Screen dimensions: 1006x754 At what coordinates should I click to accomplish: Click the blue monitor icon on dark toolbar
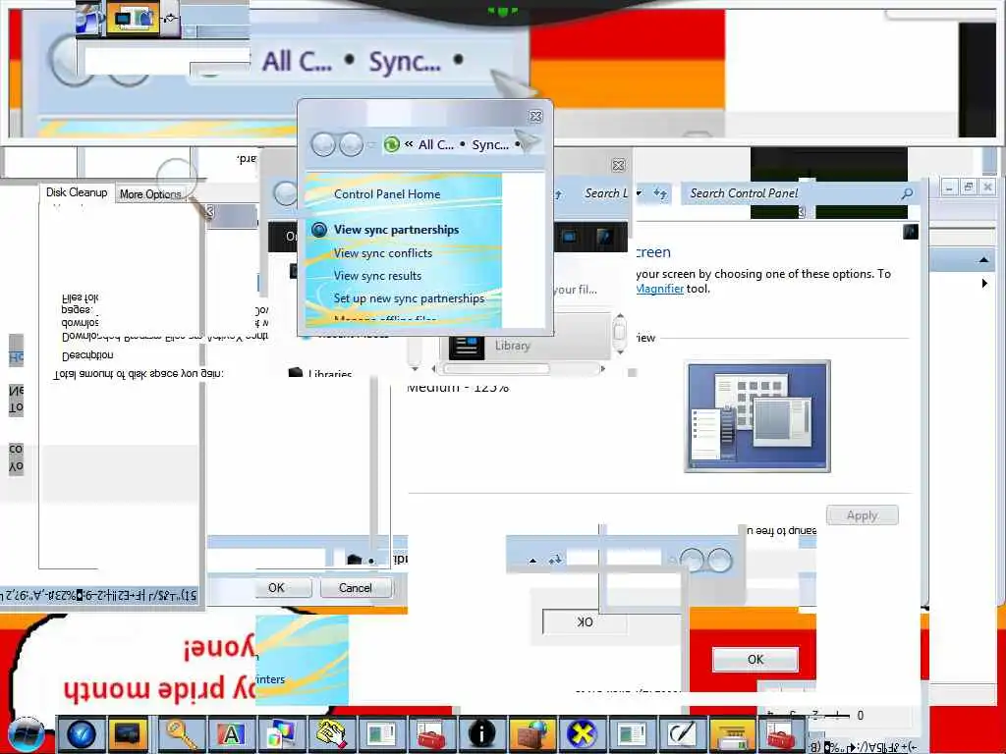coord(569,236)
